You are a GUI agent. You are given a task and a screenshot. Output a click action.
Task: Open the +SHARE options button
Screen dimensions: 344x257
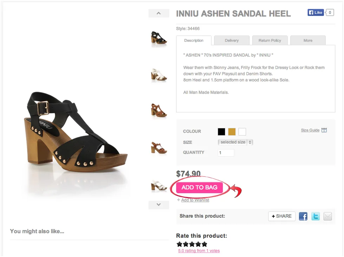pyautogui.click(x=282, y=216)
